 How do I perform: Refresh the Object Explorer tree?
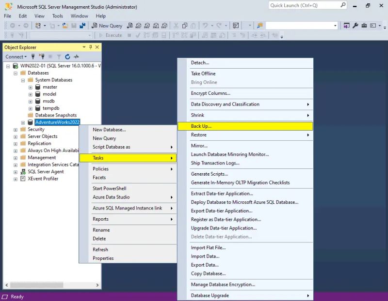point(67,57)
